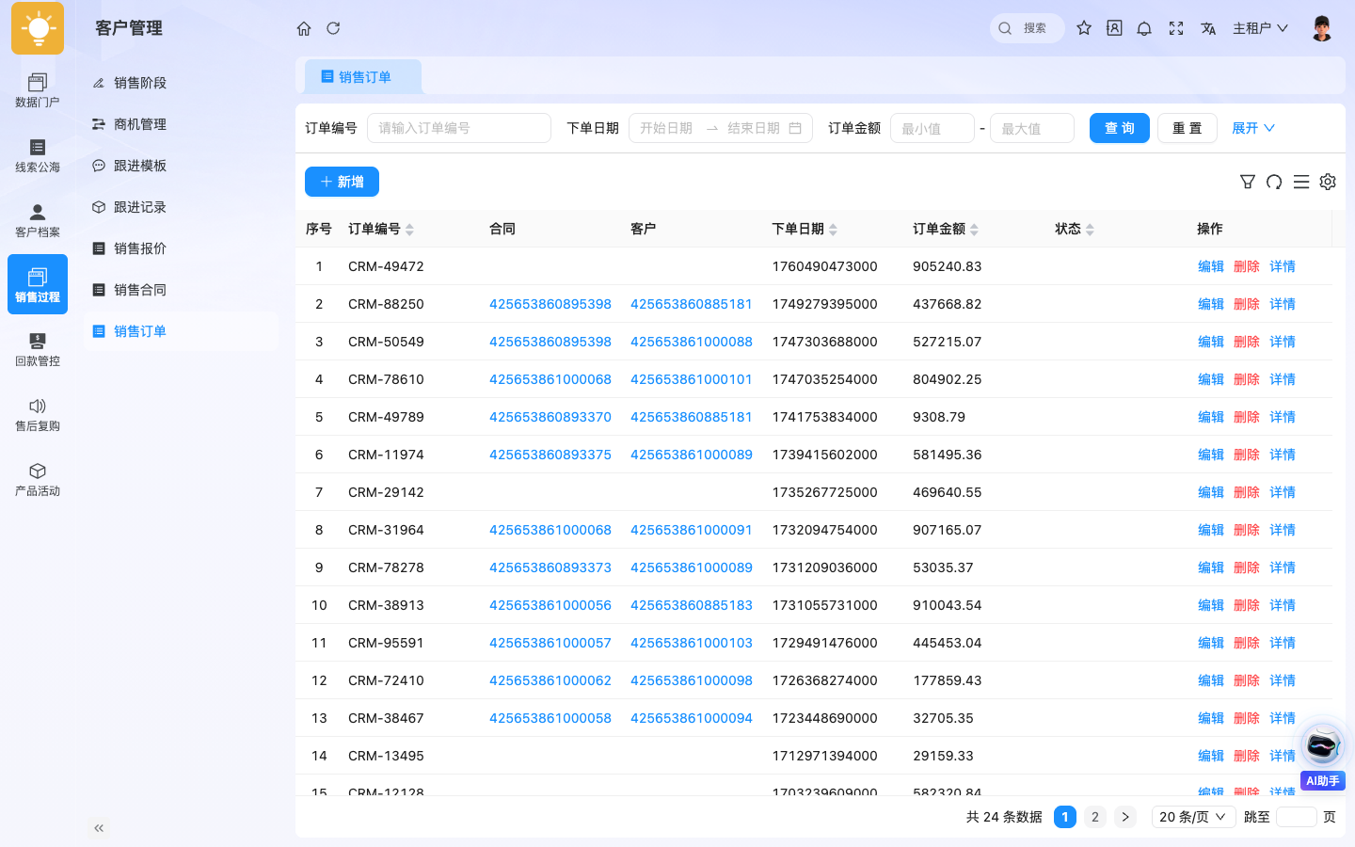This screenshot has width=1355, height=847.
Task: Open 线索公海 in the sidebar
Action: [38, 155]
